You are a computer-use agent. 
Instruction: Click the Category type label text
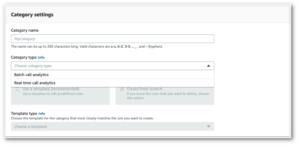point(24,57)
